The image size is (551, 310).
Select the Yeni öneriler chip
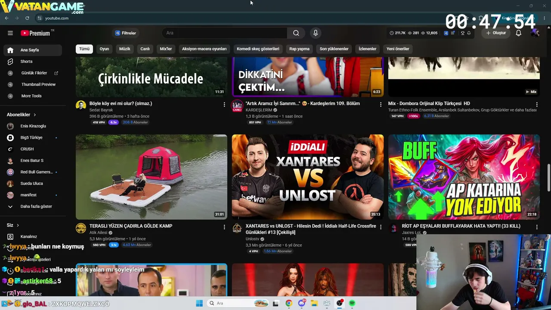[x=398, y=49]
